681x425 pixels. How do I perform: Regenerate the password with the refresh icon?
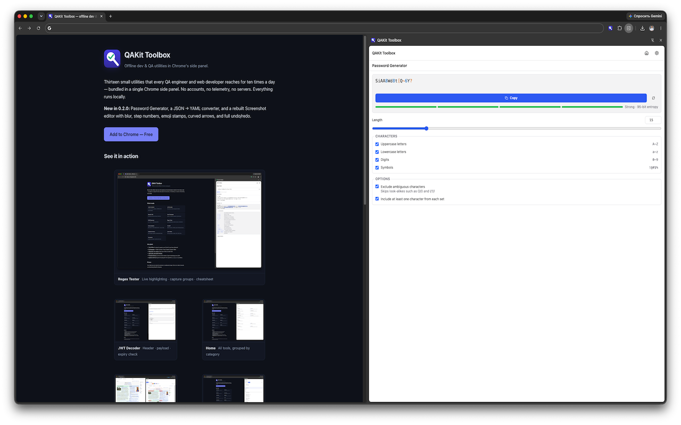pos(653,98)
